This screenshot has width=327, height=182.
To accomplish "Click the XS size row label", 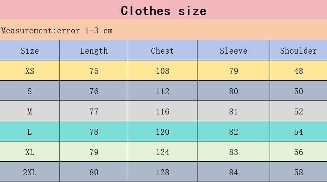I will (30, 71).
